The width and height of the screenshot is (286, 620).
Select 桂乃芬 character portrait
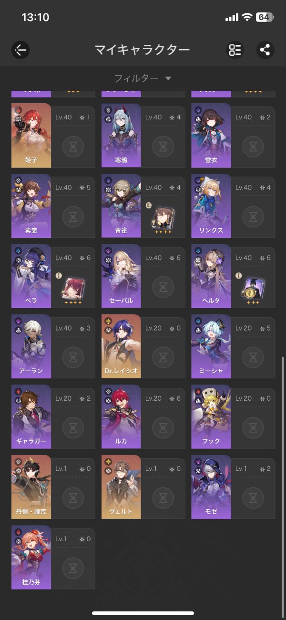[31, 557]
